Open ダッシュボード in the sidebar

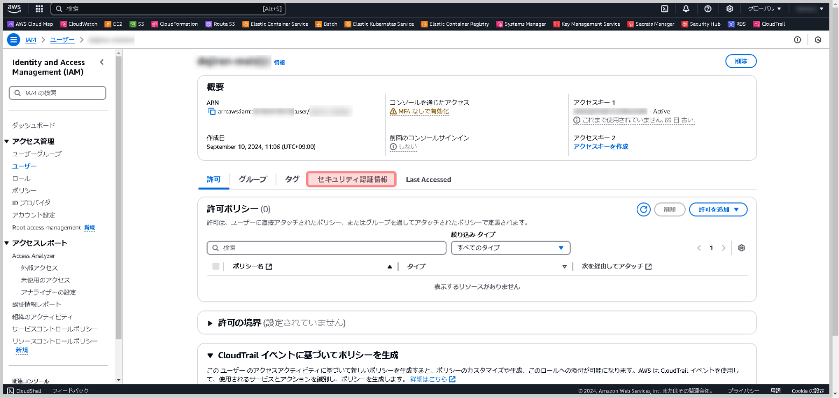tap(34, 126)
